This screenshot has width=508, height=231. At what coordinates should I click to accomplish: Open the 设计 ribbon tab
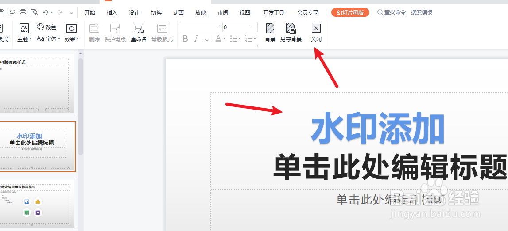point(134,13)
